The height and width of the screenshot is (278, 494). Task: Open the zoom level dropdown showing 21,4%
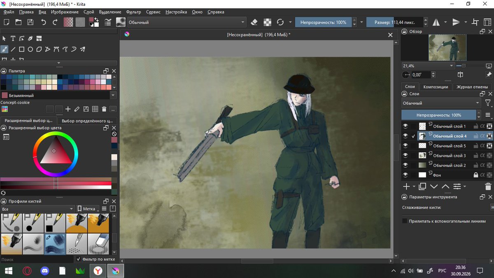(x=428, y=65)
